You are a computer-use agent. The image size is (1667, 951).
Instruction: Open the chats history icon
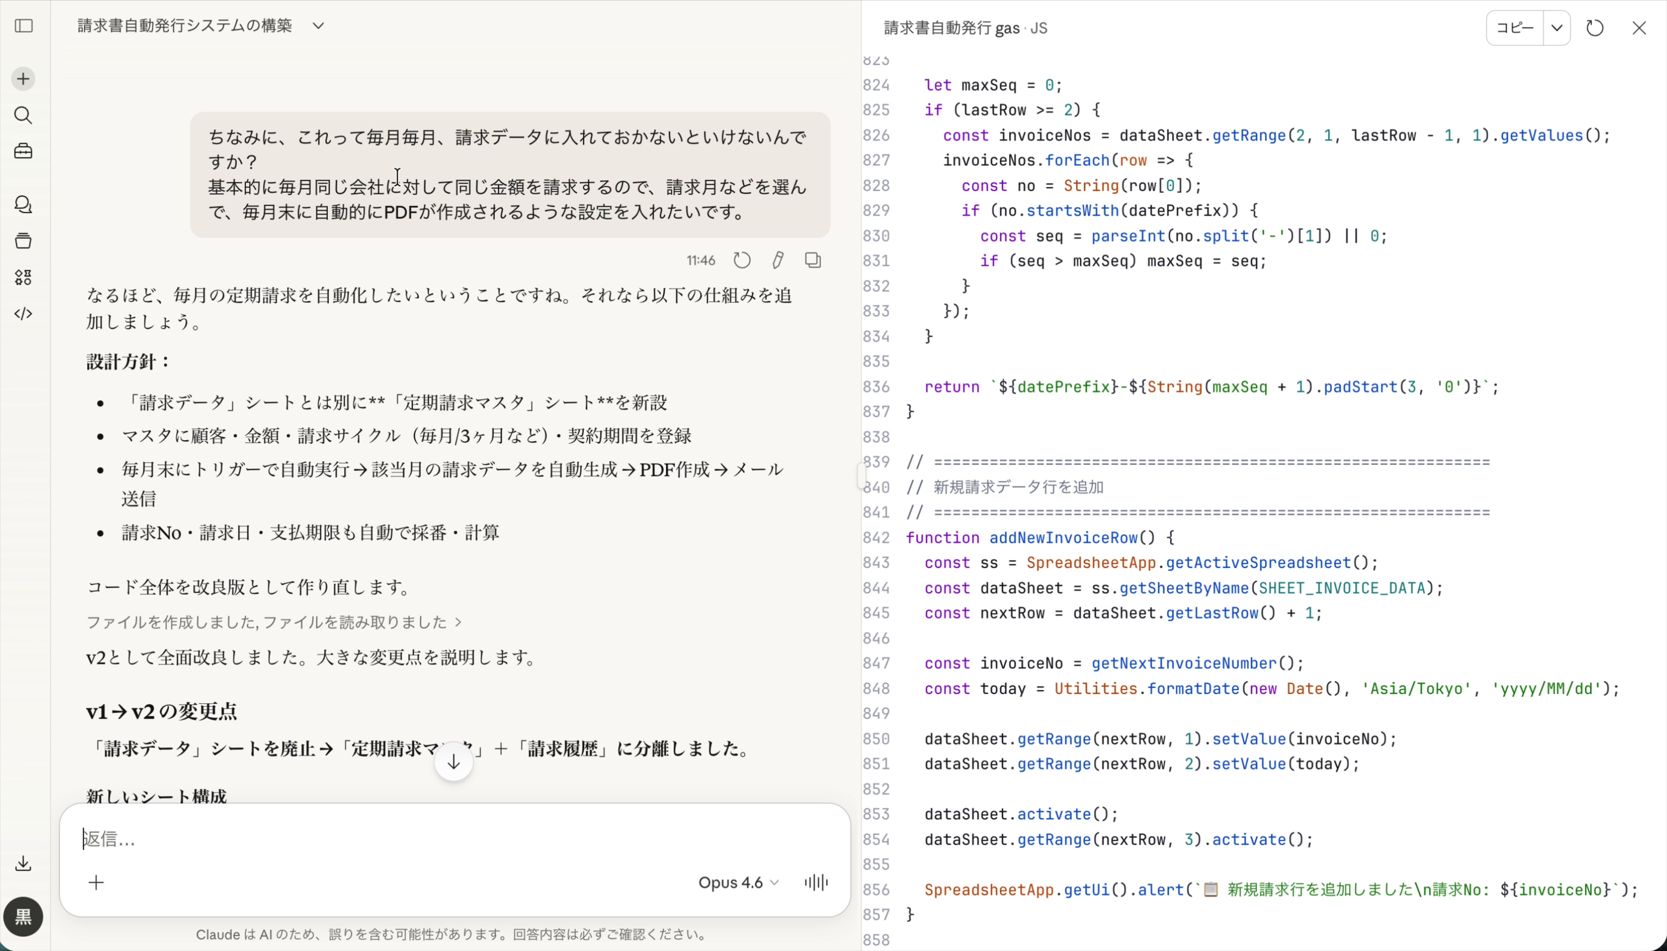(x=24, y=205)
